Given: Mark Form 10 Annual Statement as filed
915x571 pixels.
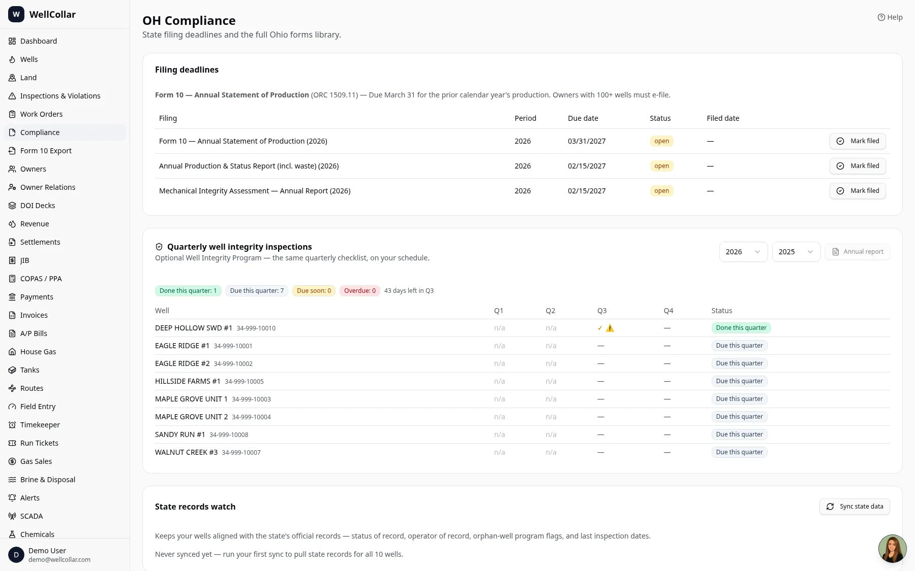Looking at the screenshot, I should click(858, 141).
